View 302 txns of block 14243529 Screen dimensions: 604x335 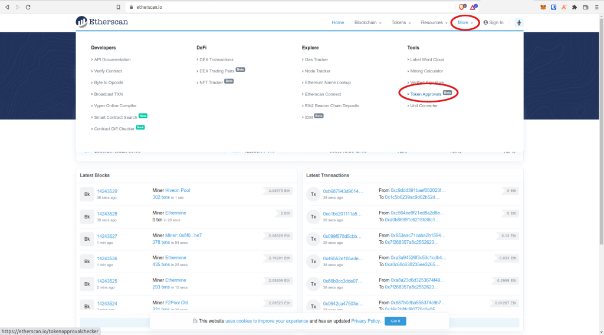point(161,197)
